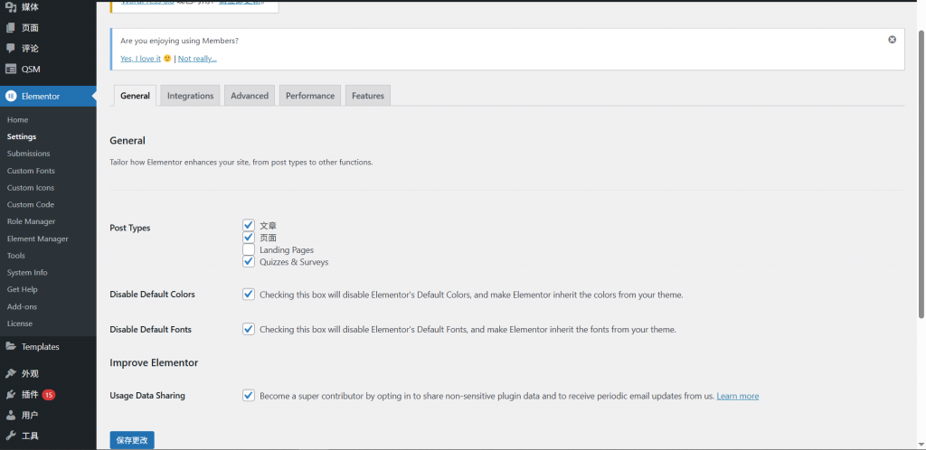This screenshot has height=450, width=926.
Task: Open the Advanced tab
Action: tap(250, 96)
